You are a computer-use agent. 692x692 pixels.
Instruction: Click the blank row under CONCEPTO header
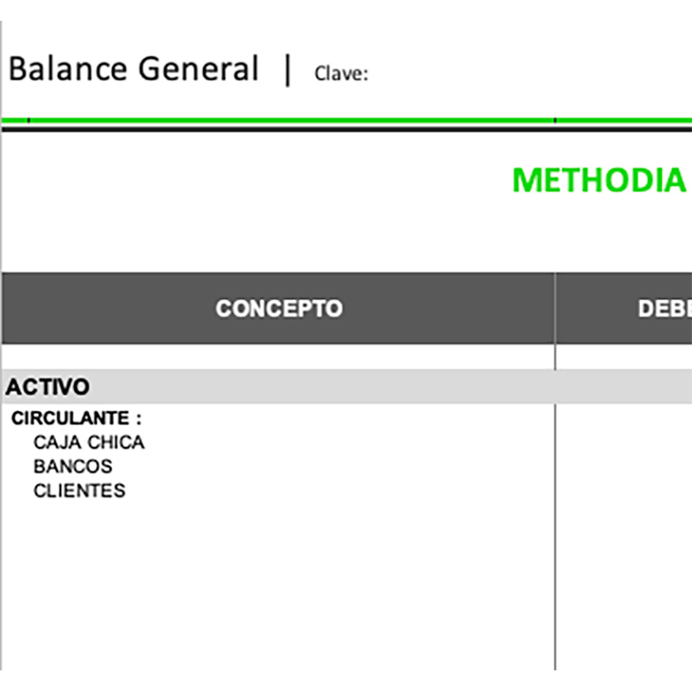277,356
